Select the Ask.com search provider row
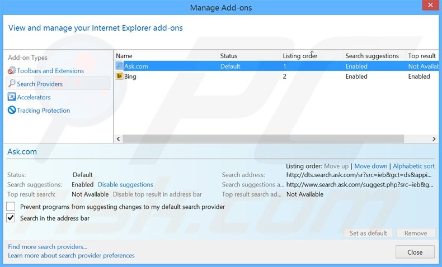This screenshot has height=267, width=442. pyautogui.click(x=276, y=66)
